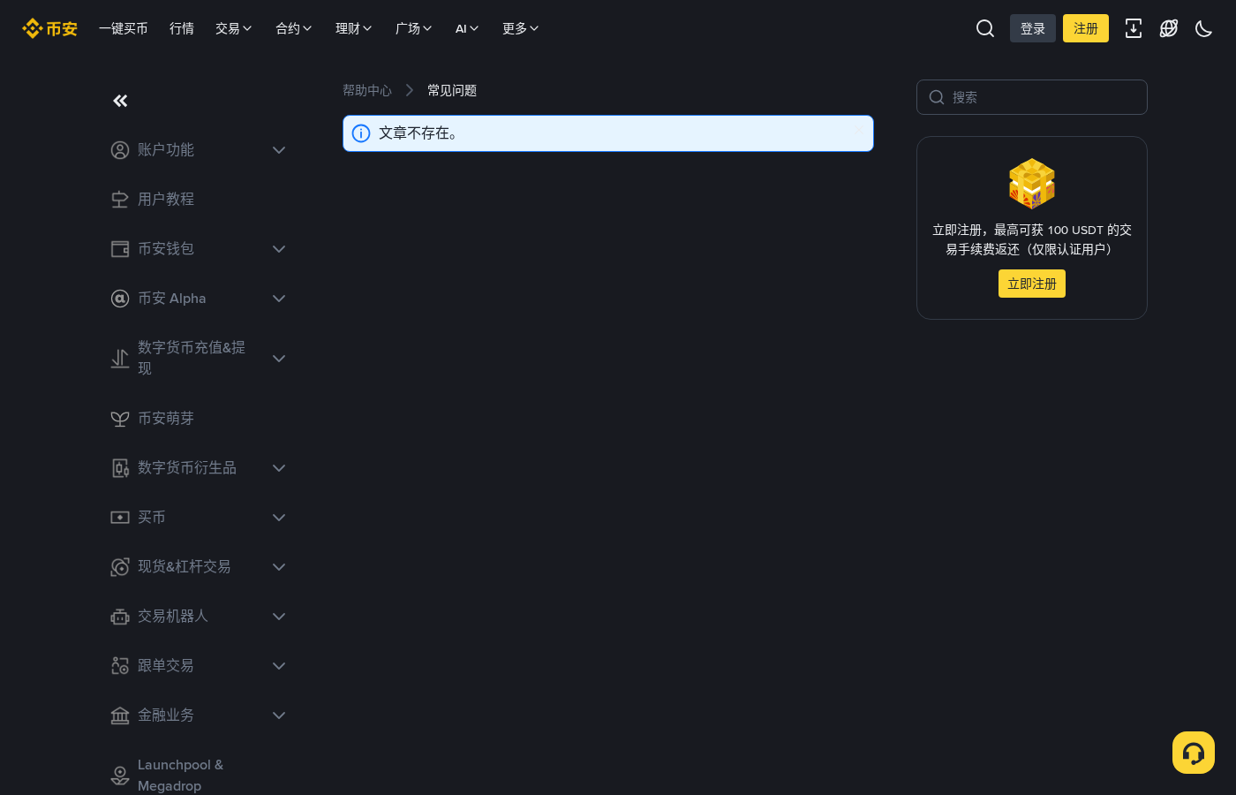Click the 交易机器人 robot icon
Viewport: 1236px width, 795px height.
click(120, 617)
